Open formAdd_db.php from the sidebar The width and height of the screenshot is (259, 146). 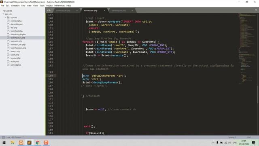point(18,34)
